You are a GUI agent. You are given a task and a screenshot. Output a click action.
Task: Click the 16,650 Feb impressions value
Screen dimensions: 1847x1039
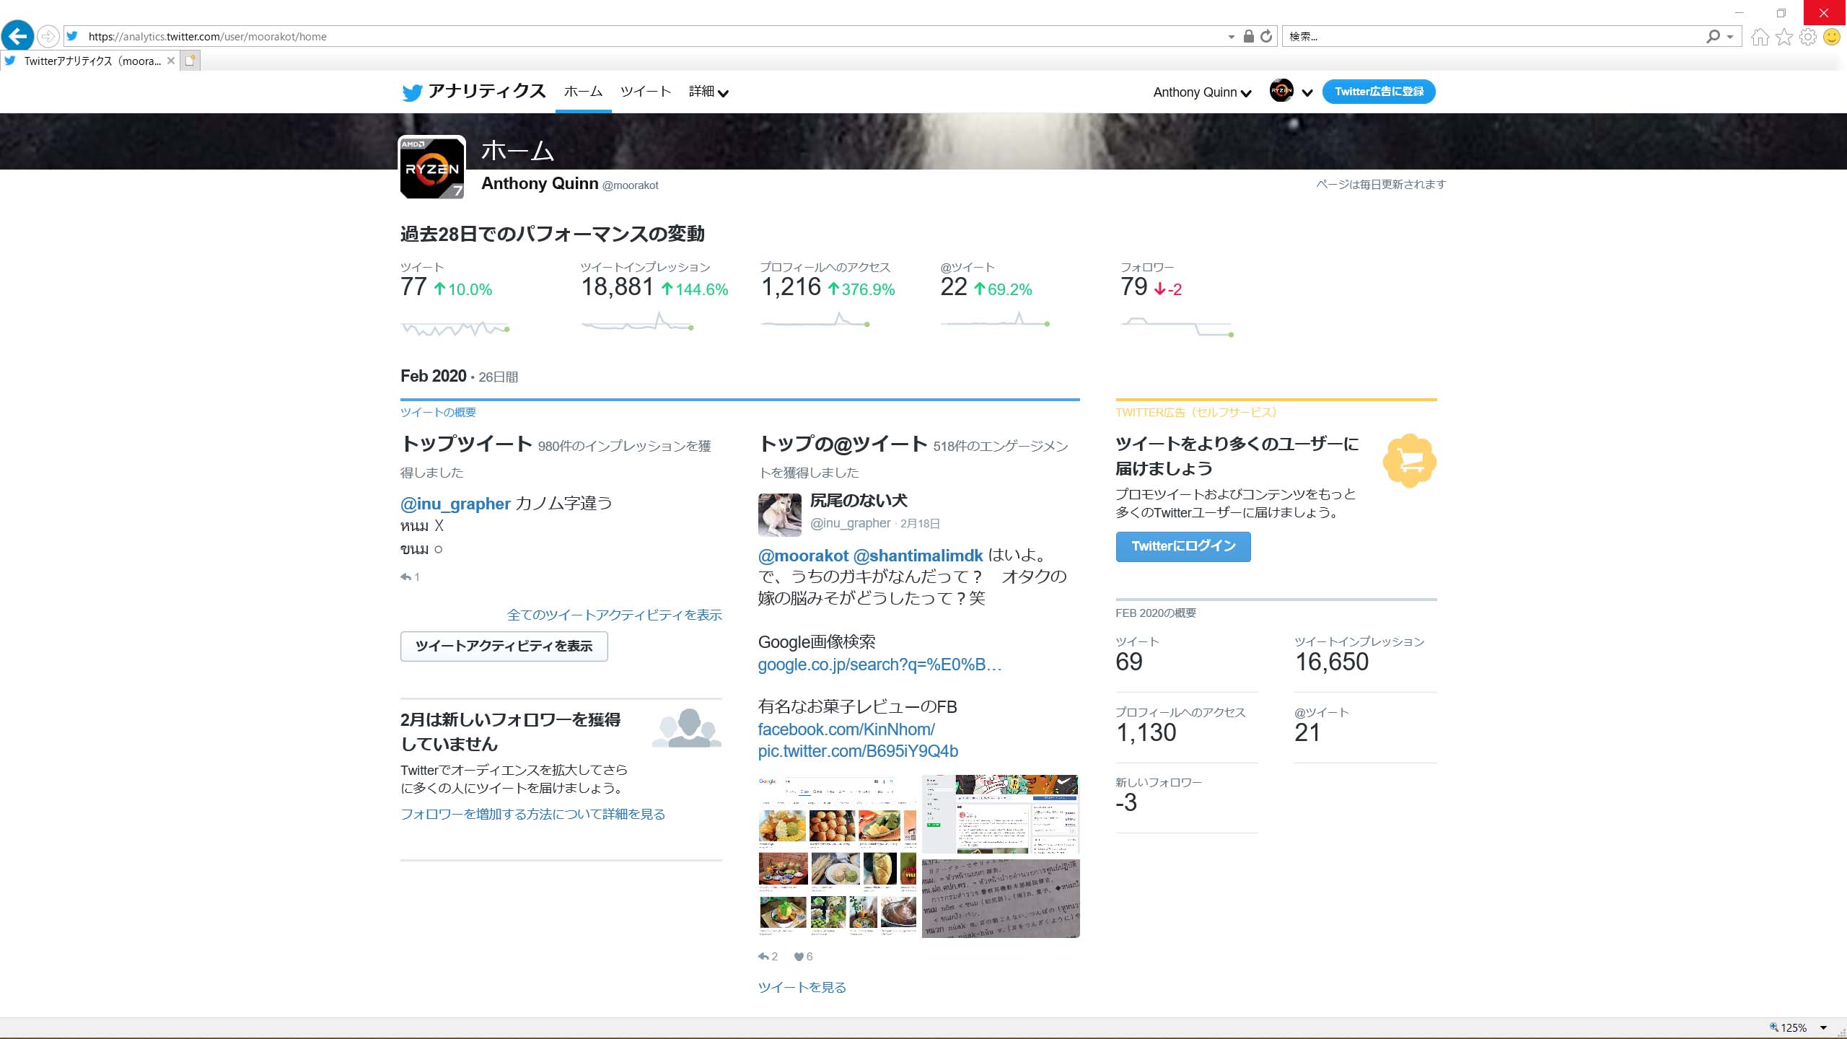pos(1332,662)
